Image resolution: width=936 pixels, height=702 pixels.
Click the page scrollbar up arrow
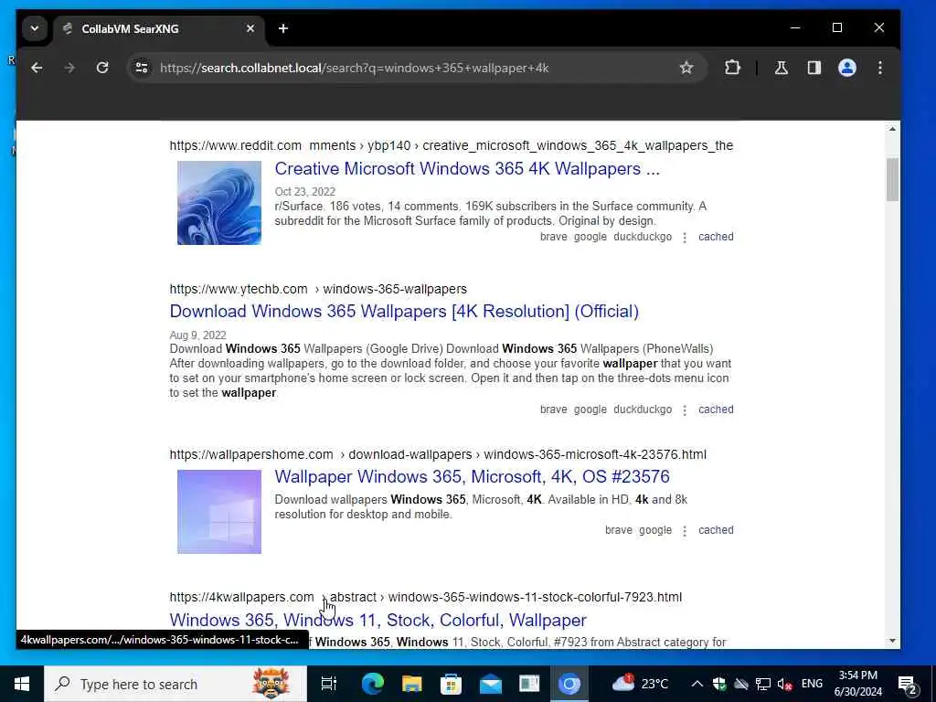(x=892, y=129)
